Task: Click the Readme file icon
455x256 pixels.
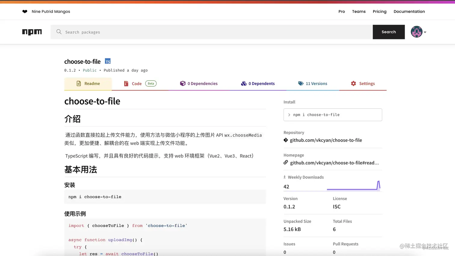Action: point(79,84)
